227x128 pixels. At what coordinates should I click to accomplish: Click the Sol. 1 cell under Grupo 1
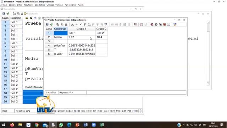tap(81, 33)
